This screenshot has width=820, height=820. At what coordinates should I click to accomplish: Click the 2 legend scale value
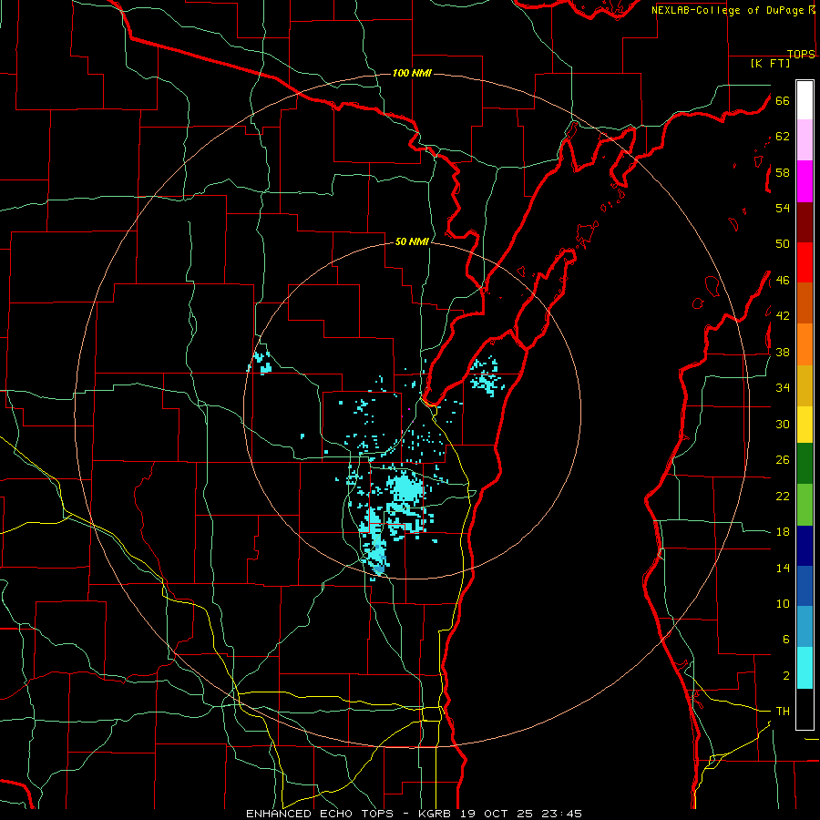(786, 676)
